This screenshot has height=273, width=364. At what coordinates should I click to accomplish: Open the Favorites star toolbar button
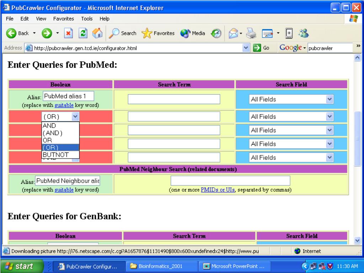(x=158, y=33)
